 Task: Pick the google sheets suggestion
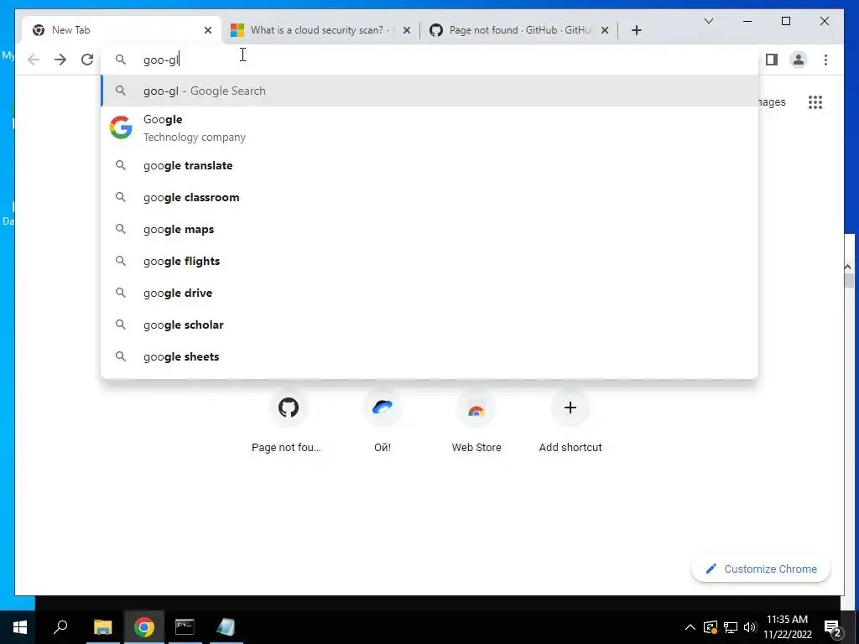click(x=430, y=356)
